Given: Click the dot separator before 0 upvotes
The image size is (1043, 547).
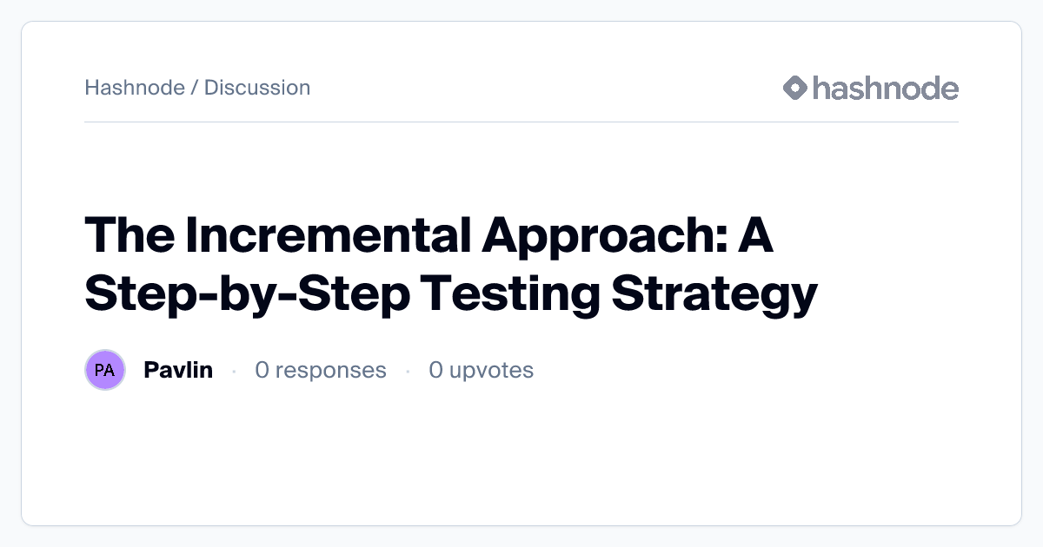Looking at the screenshot, I should click(x=408, y=371).
